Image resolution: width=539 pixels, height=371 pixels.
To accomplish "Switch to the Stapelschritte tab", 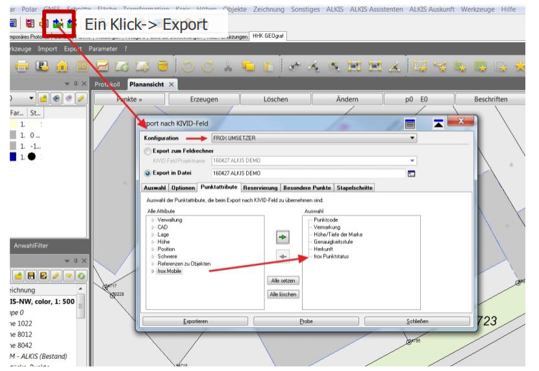I will [355, 187].
